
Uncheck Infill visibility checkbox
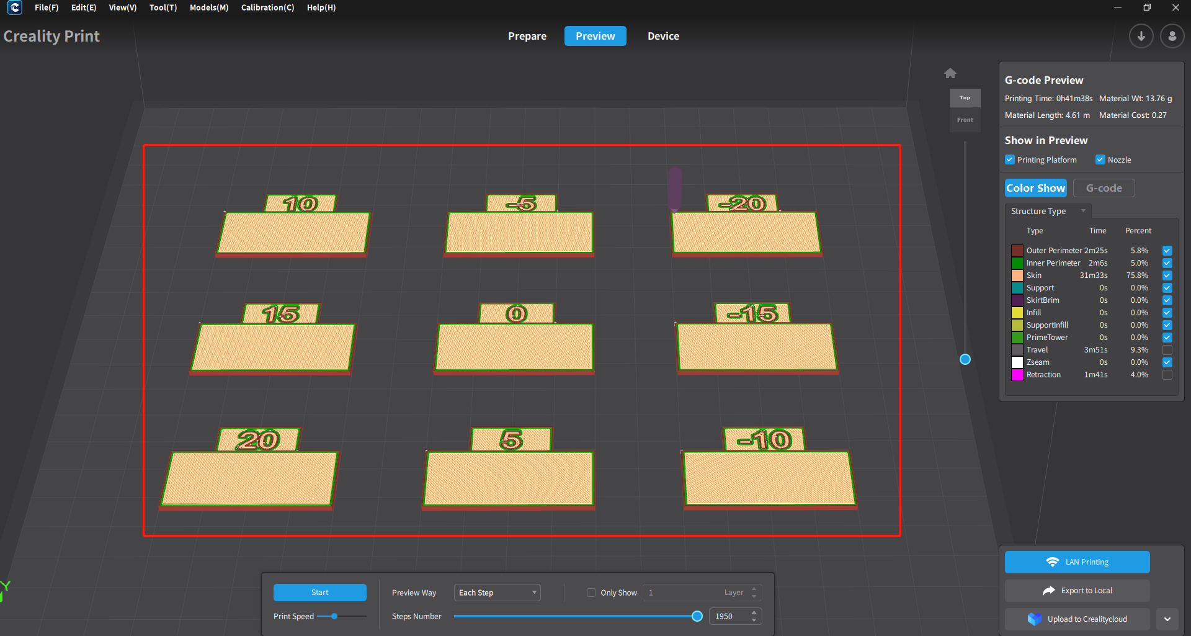(1167, 313)
